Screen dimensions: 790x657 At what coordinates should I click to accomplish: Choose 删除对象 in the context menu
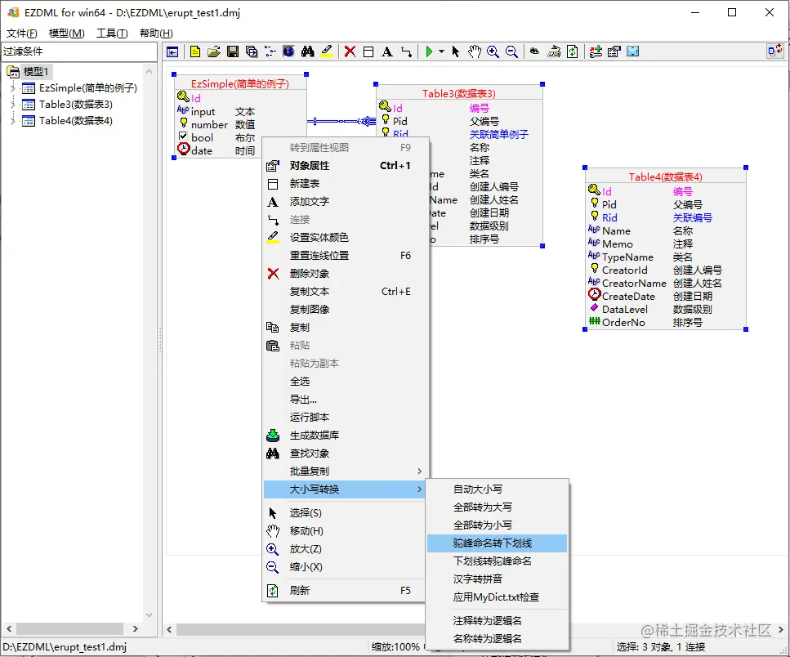pyautogui.click(x=345, y=274)
